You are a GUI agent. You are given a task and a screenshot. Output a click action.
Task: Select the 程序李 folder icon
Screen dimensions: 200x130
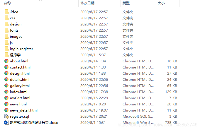(6, 55)
